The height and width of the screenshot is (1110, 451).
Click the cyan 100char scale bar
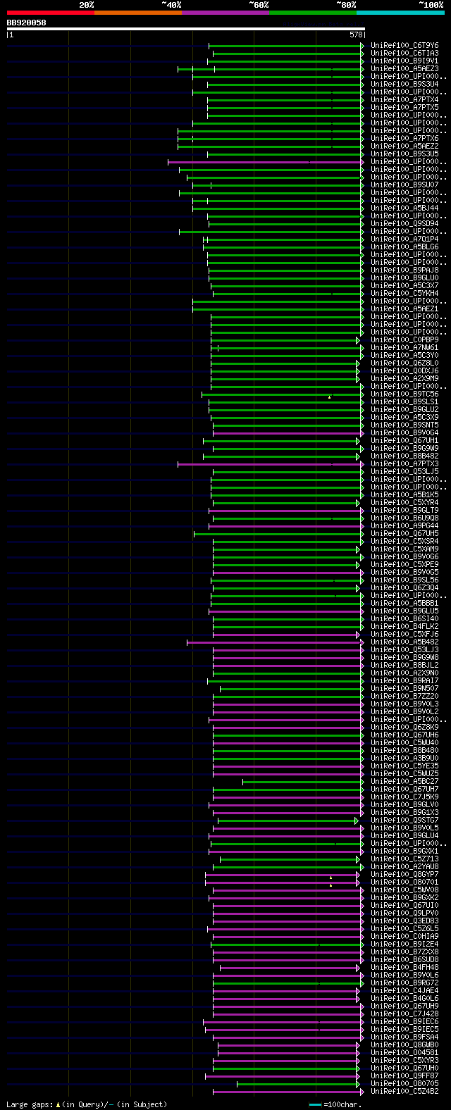click(x=315, y=1104)
